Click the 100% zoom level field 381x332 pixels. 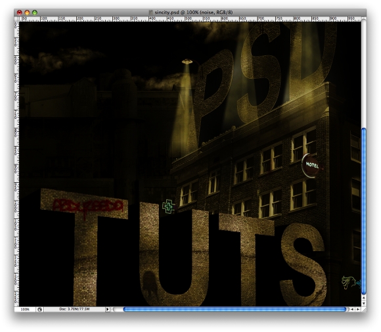tap(25, 310)
